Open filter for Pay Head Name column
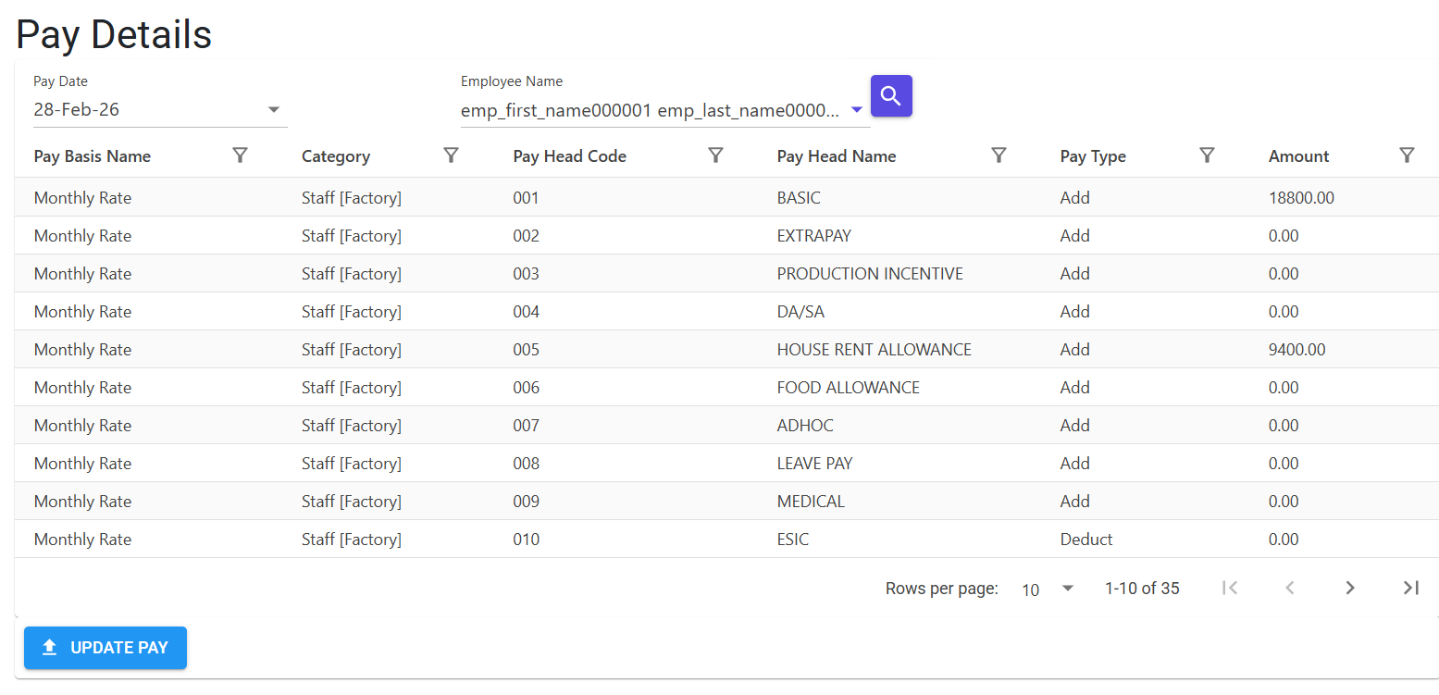This screenshot has width=1439, height=695. (x=999, y=155)
